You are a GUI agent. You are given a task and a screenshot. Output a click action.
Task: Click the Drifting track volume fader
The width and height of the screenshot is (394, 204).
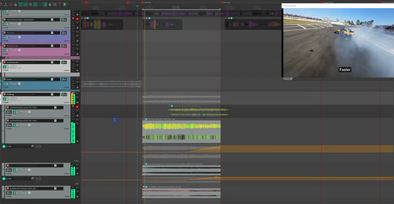(52, 95)
